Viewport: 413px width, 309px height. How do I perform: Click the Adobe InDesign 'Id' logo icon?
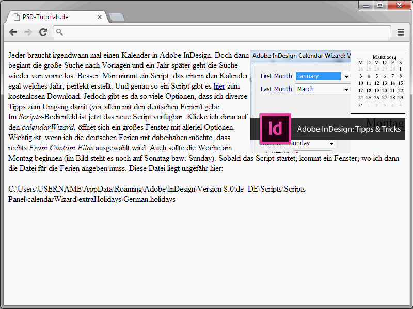(275, 129)
